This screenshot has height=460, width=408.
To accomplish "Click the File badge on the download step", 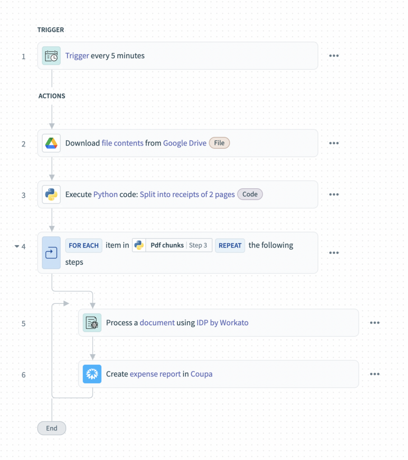I will pos(219,143).
